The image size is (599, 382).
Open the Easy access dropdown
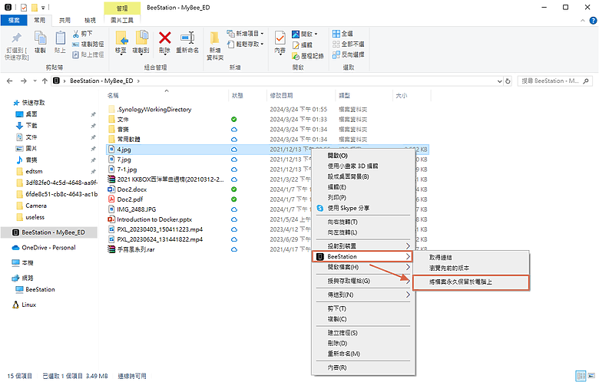pos(245,44)
